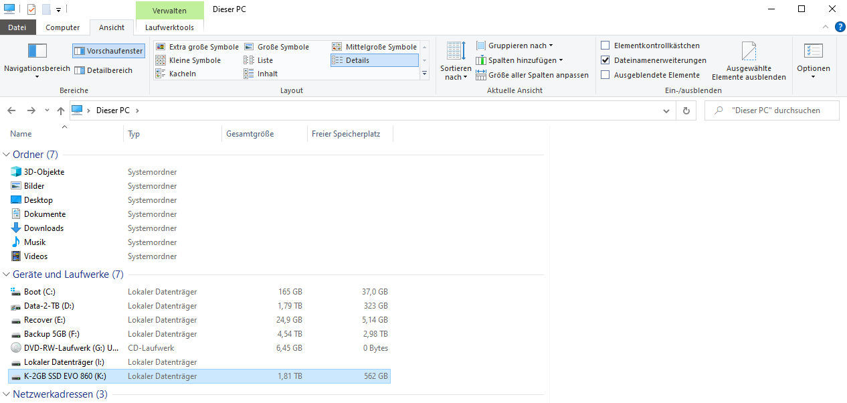This screenshot has height=403, width=847.
Task: Go back with the back arrow
Action: pos(11,110)
